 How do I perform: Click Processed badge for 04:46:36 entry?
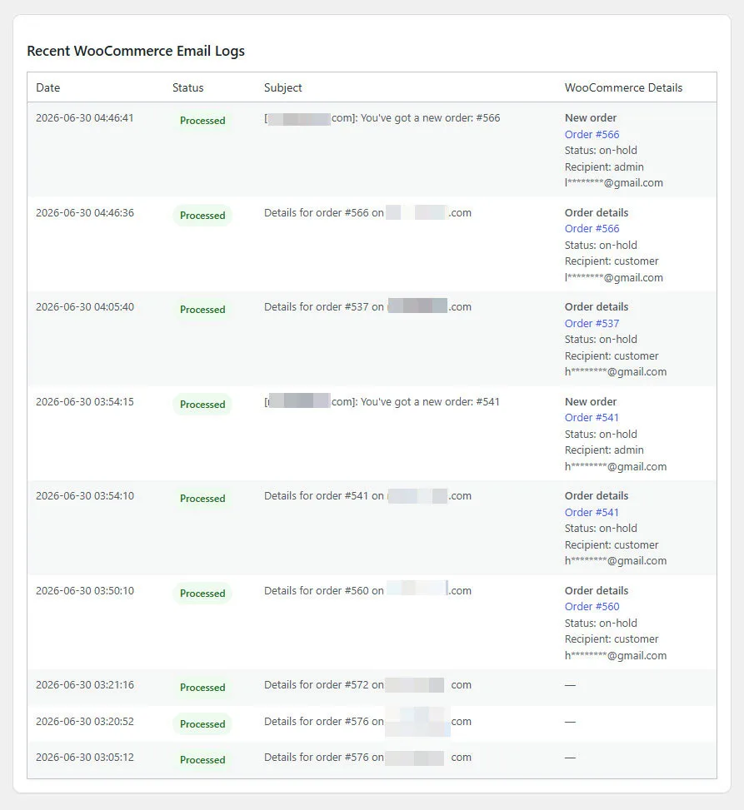[x=202, y=216]
